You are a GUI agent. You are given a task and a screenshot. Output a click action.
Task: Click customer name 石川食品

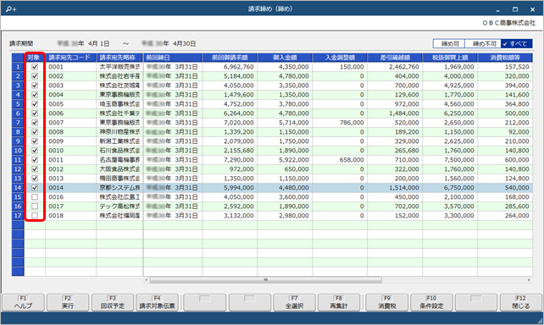[119, 151]
